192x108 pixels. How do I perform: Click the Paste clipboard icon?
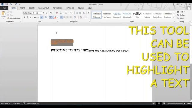pyautogui.click(x=3, y=13)
